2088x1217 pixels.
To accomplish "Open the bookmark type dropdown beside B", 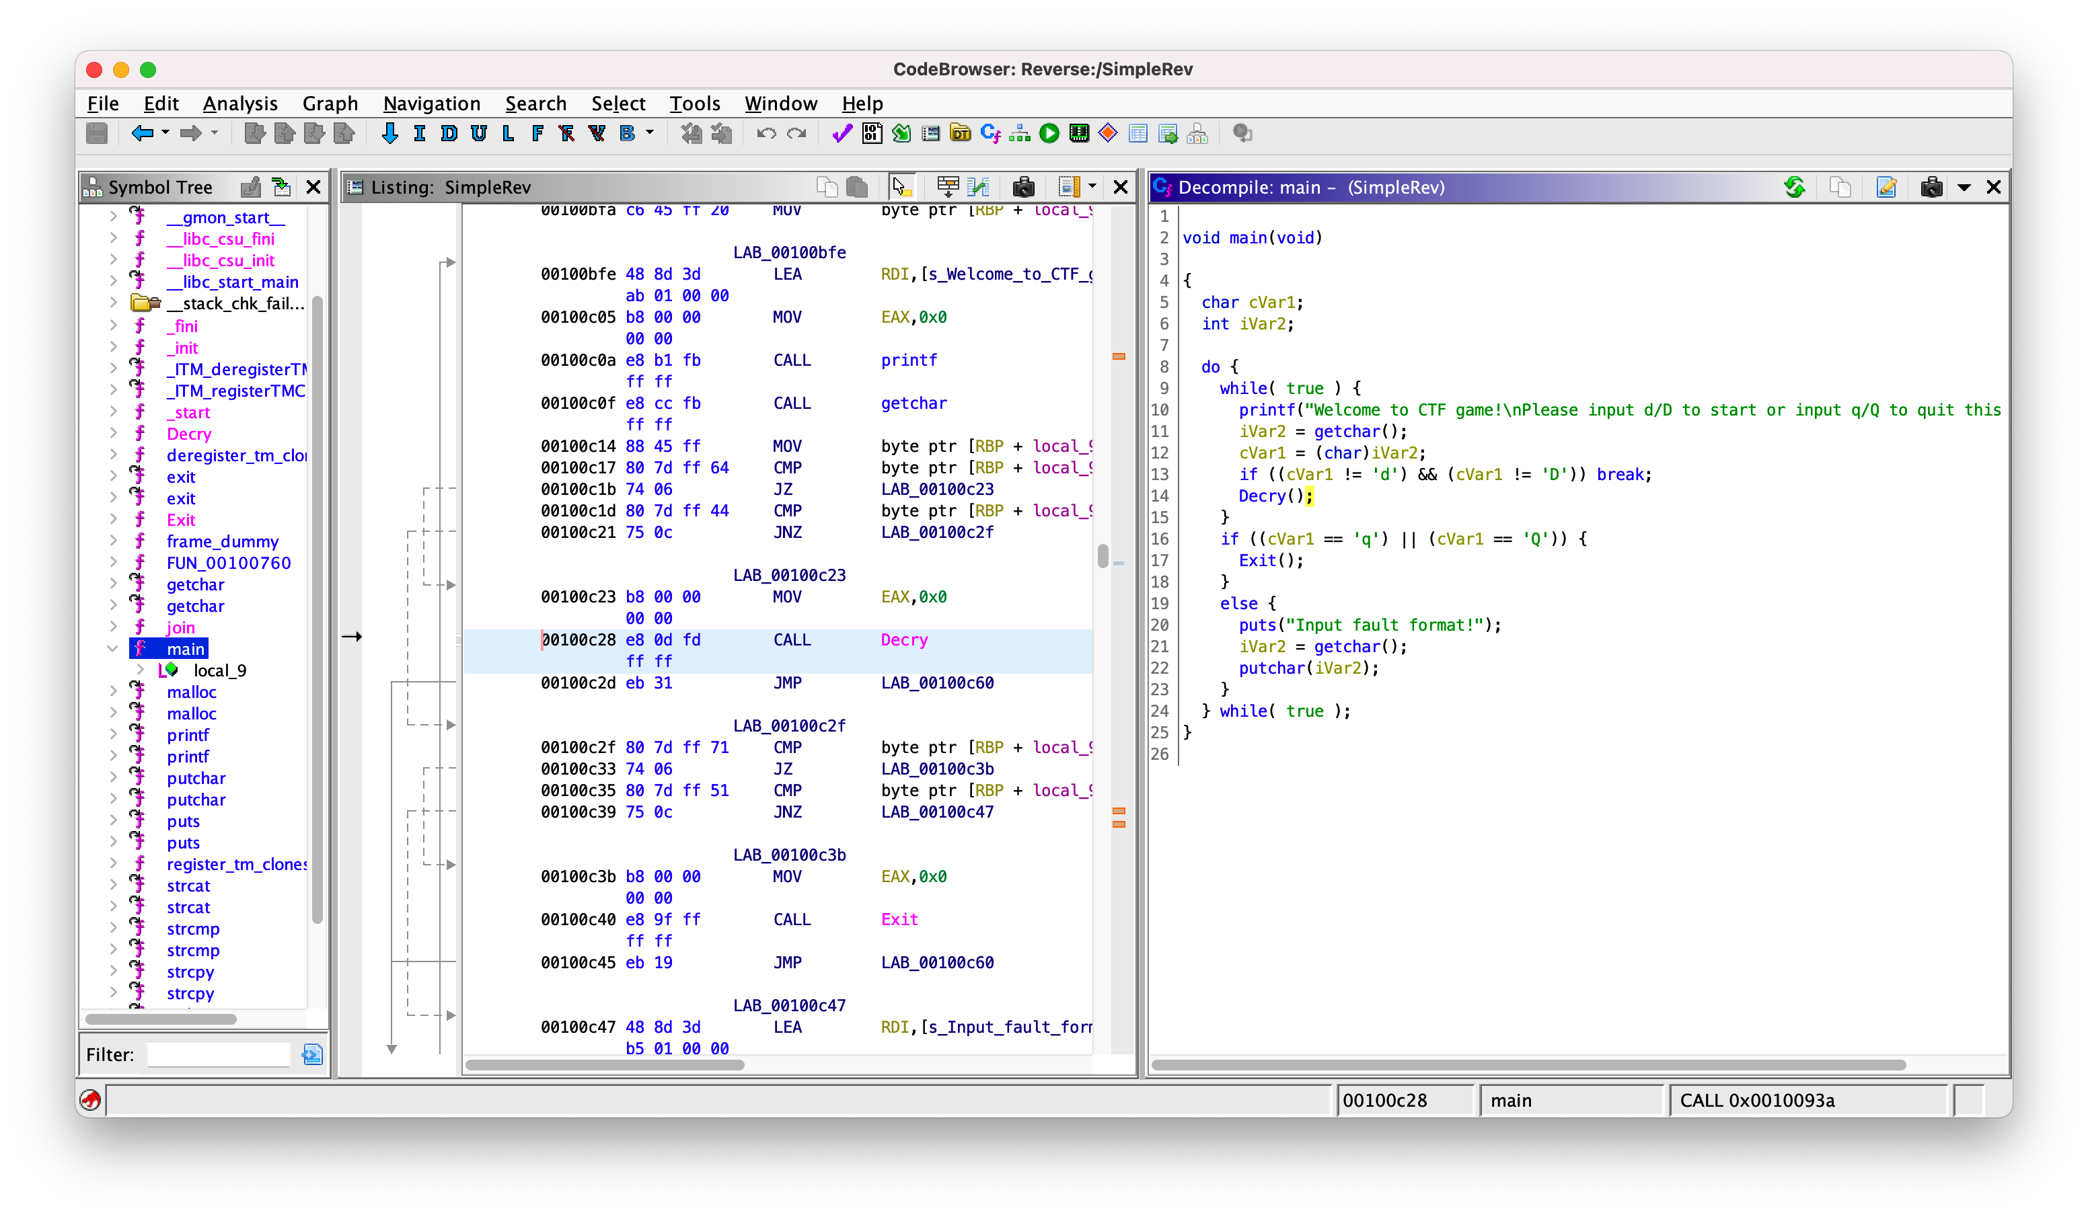I will coord(650,132).
